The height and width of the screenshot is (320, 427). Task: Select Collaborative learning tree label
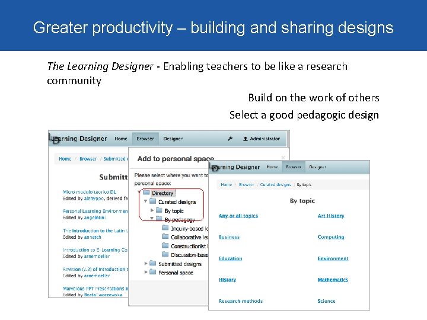tap(190, 237)
